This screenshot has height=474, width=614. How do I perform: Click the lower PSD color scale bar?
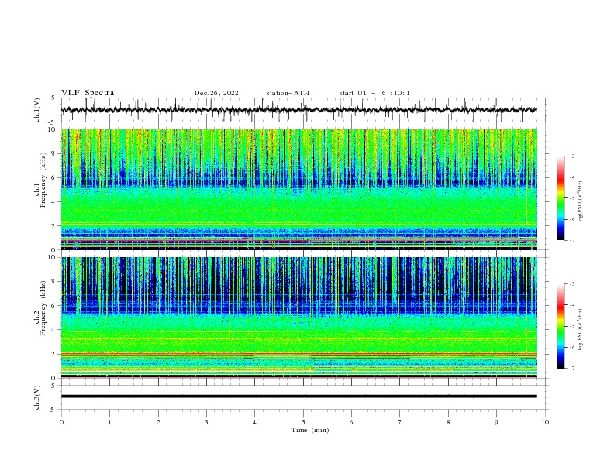pos(561,326)
